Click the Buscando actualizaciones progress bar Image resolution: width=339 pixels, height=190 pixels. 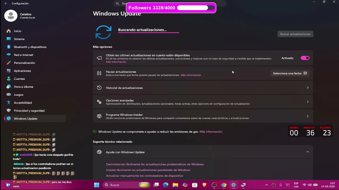149,33
